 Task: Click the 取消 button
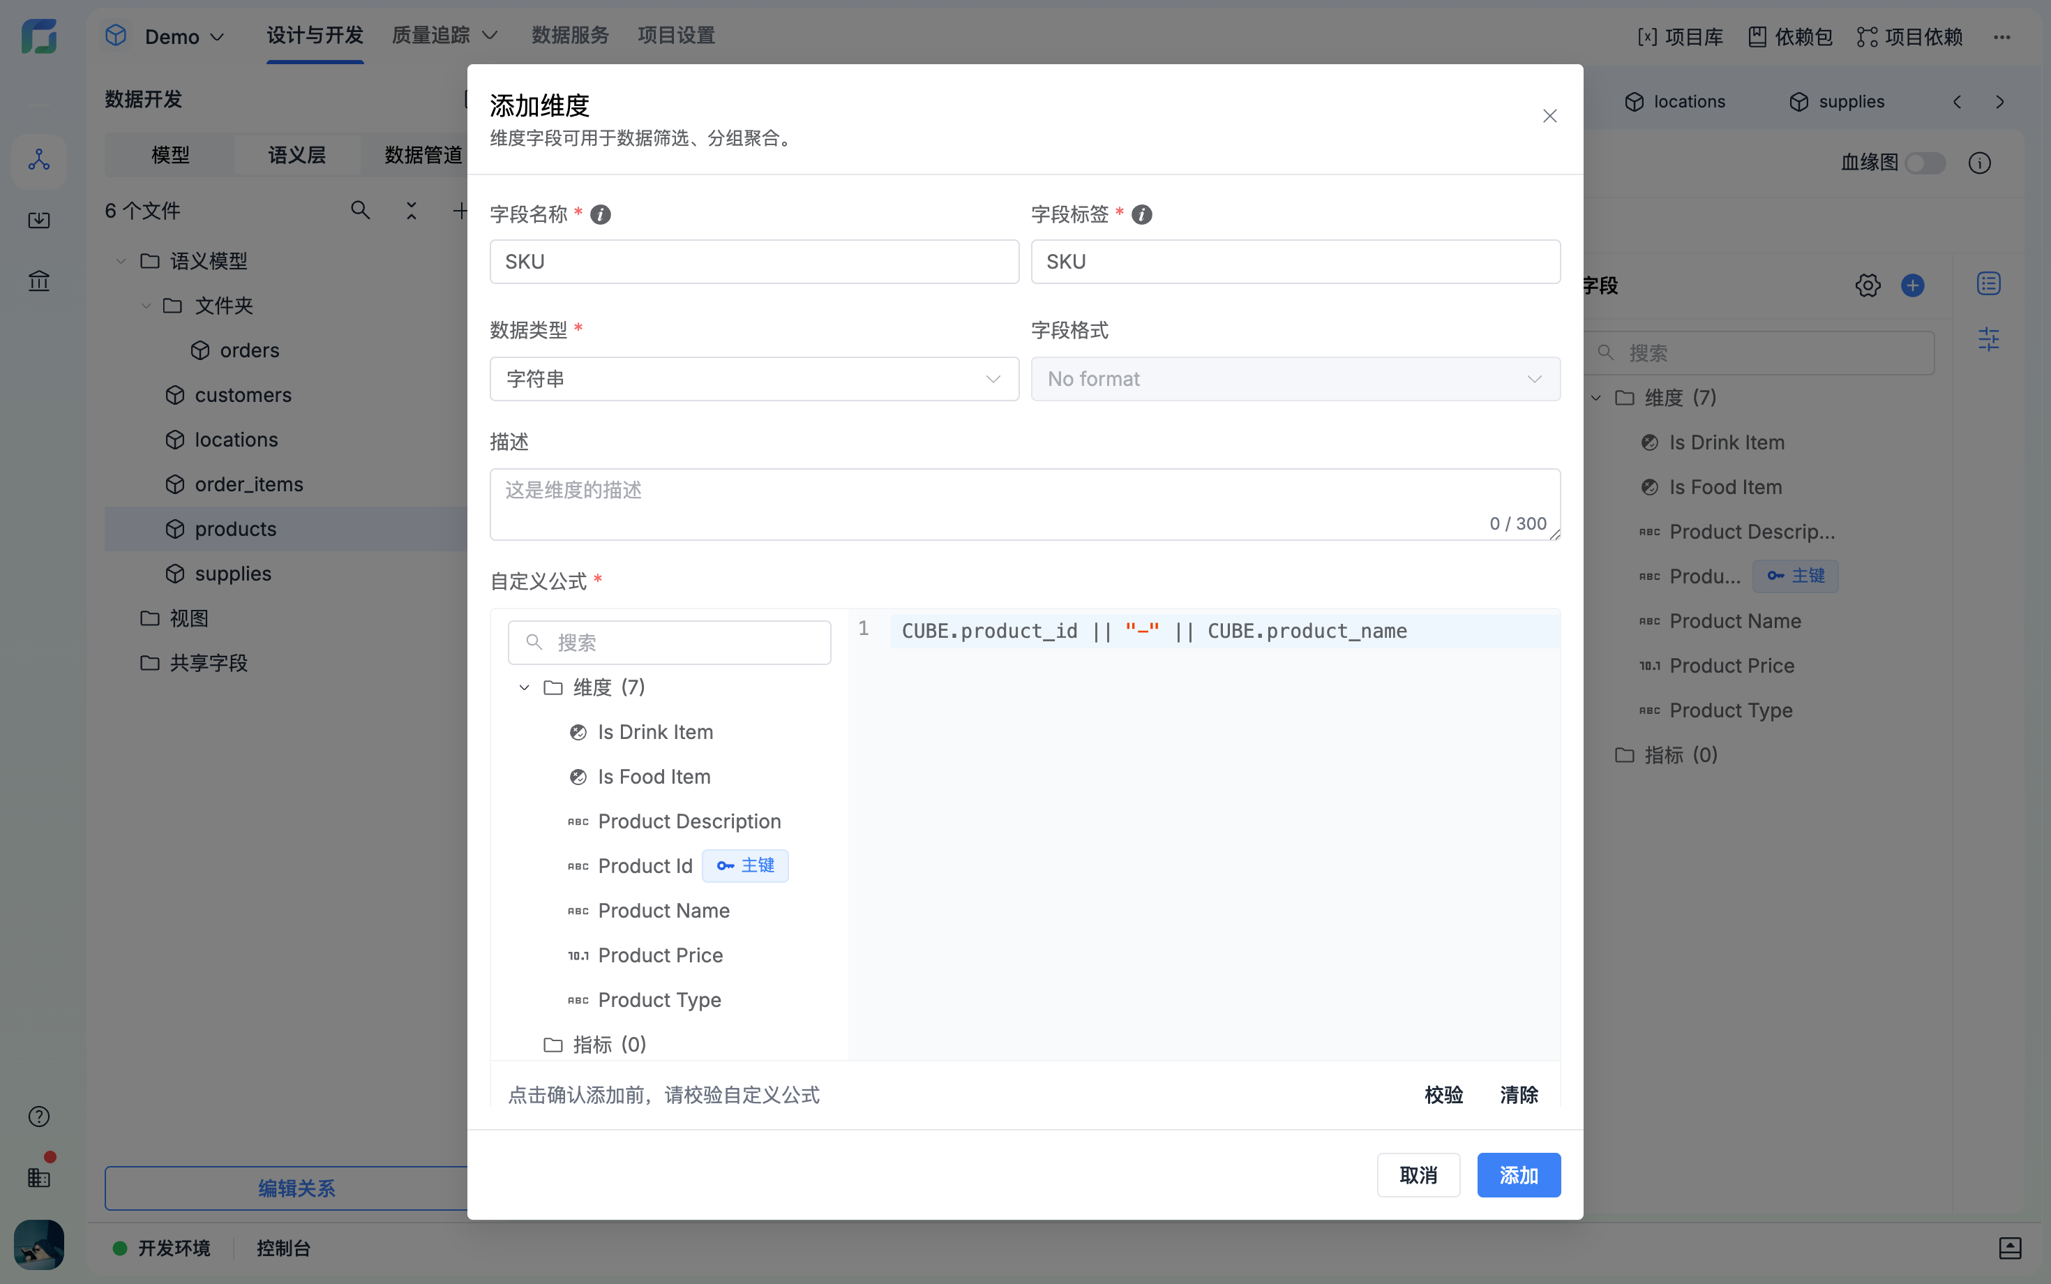(x=1418, y=1175)
